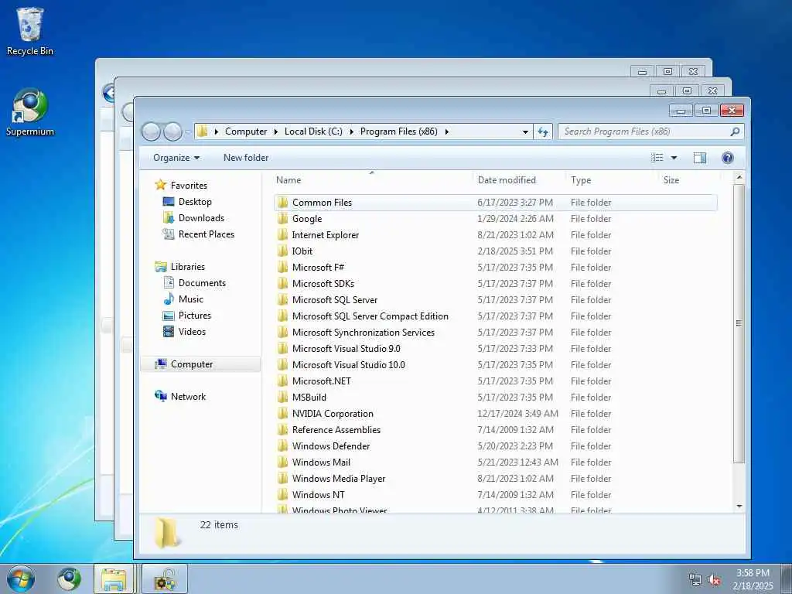Expand the address bar history dropdown

(x=525, y=131)
